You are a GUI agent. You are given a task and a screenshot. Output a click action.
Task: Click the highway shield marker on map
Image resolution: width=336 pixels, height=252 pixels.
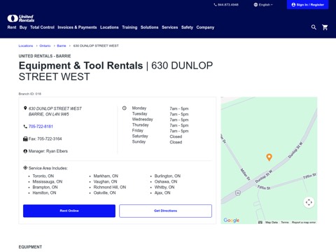coord(238,193)
